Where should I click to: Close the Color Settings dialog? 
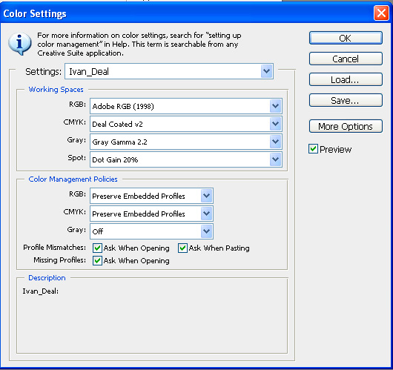(381, 13)
